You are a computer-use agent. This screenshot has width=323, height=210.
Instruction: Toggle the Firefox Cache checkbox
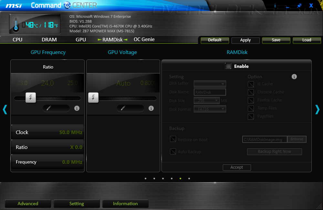251,100
